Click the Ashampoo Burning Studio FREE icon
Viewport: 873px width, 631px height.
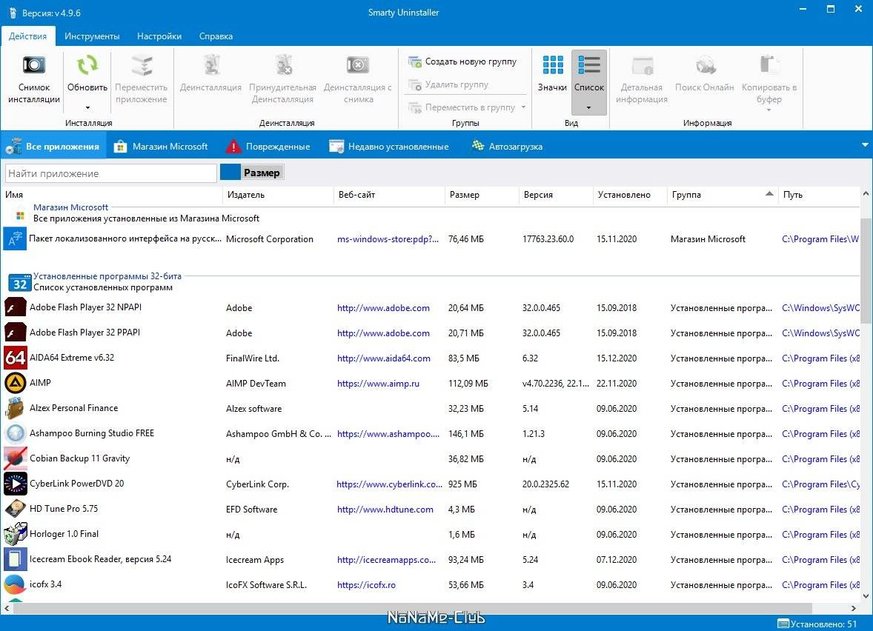coord(15,433)
